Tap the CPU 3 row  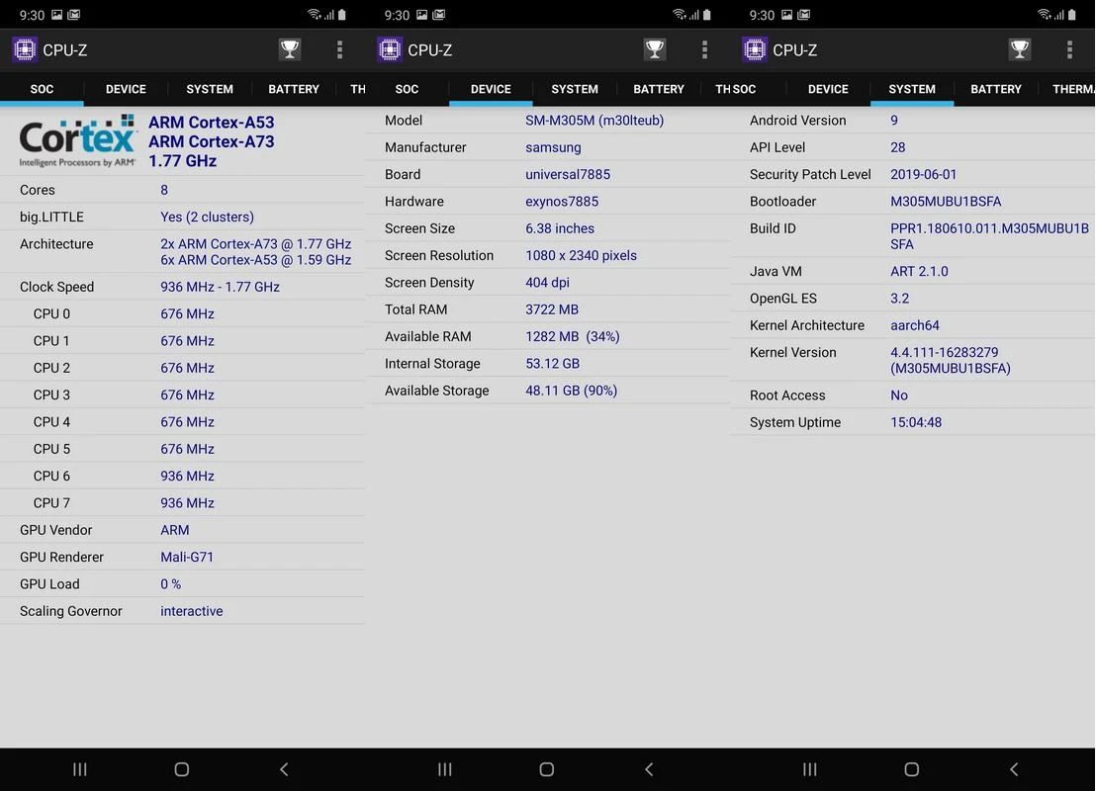[182, 395]
